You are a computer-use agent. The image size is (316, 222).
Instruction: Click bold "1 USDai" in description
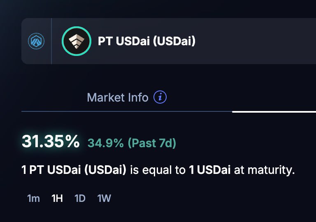point(210,170)
